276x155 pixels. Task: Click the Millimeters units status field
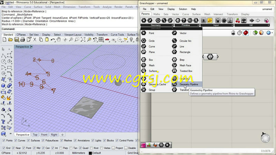79,153
